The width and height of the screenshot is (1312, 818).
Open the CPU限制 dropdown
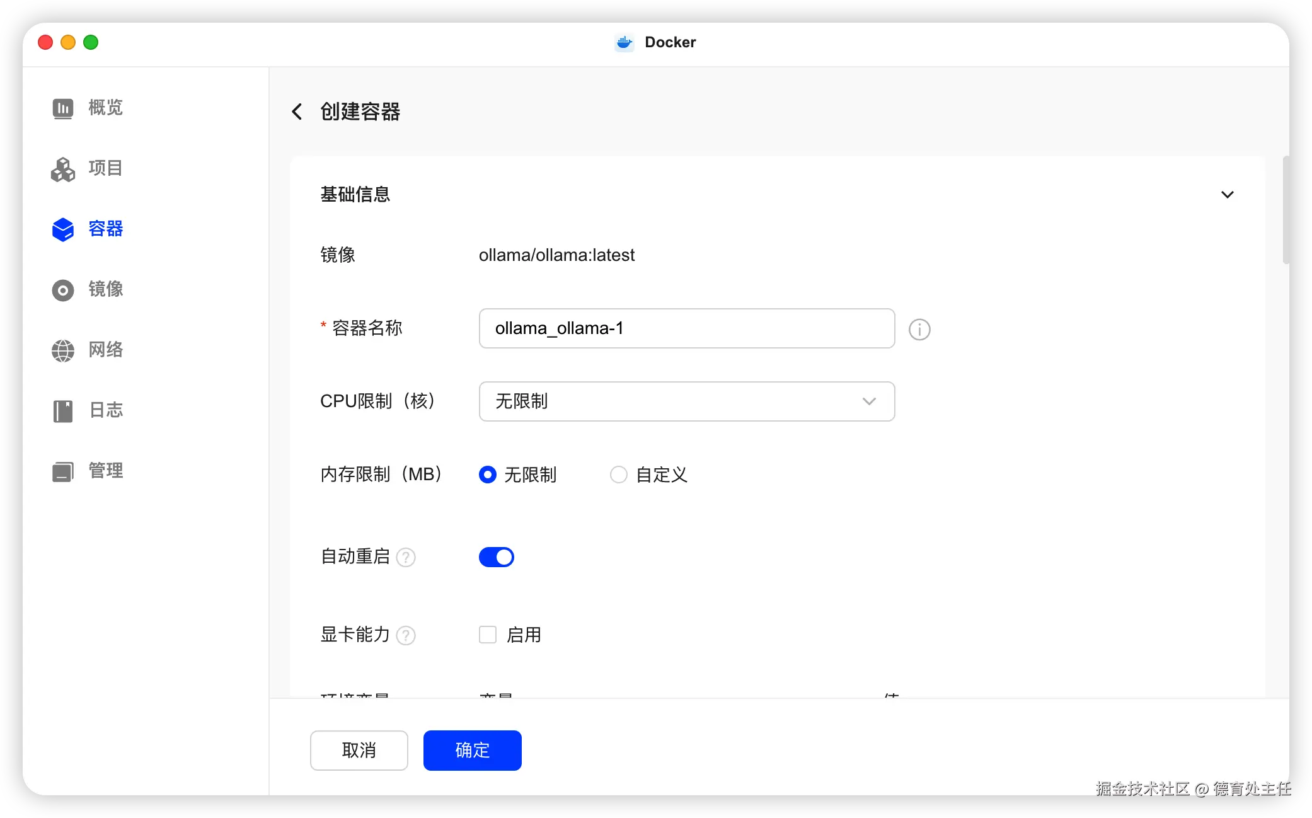point(687,401)
